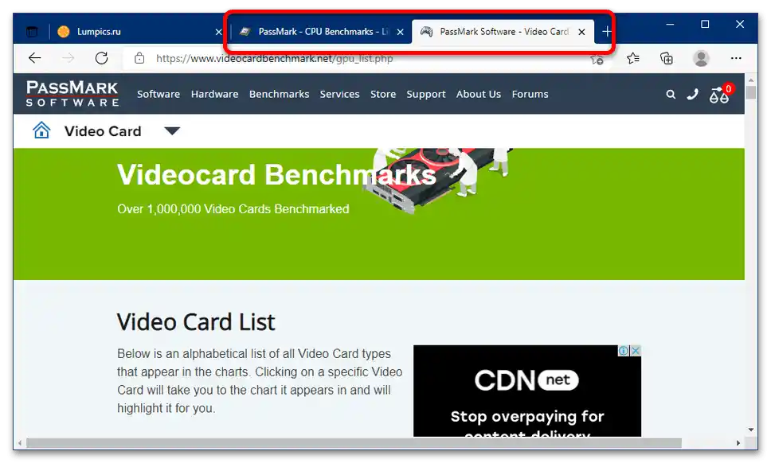Open the site search icon
Viewport: 771px width, 463px height.
[x=671, y=94]
